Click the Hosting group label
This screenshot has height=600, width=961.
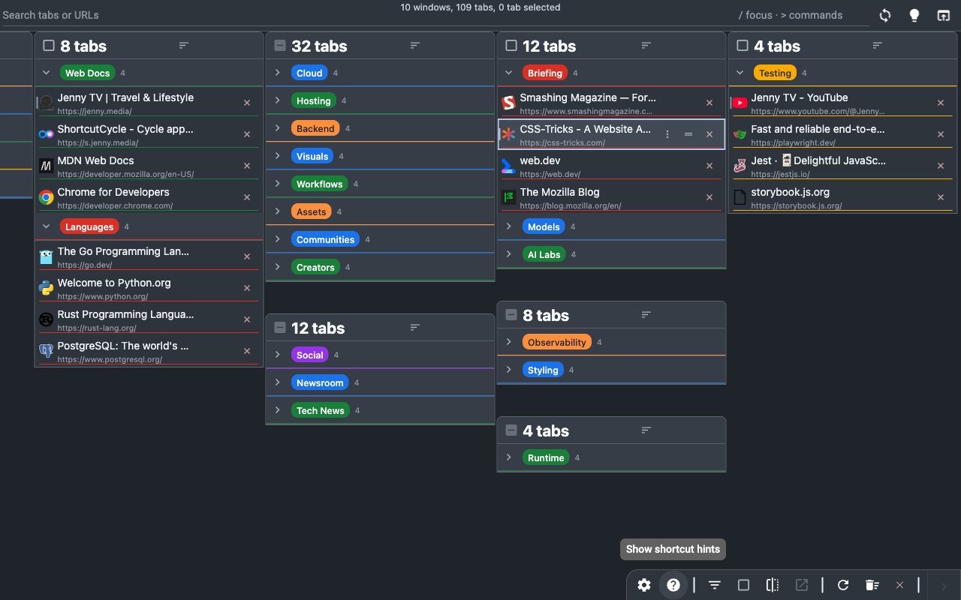point(314,100)
